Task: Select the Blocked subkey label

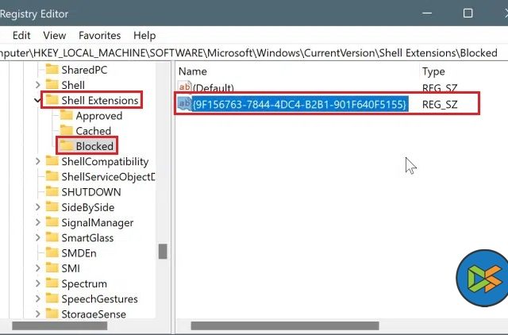Action: coord(94,146)
